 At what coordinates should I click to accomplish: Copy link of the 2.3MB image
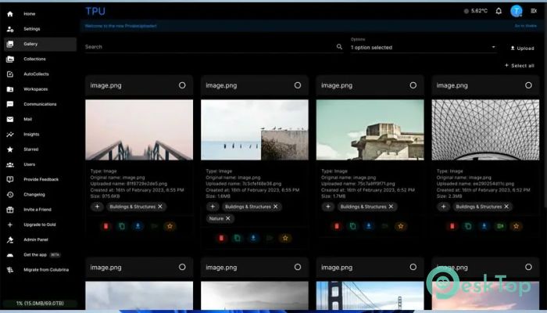pos(468,226)
